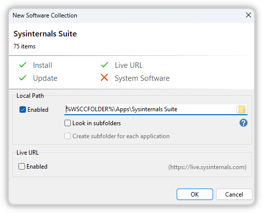
Task: Click the red X beside System Software
Action: pos(104,77)
